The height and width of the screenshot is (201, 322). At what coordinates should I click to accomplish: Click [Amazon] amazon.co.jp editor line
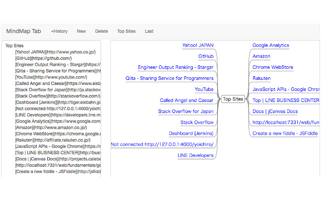pos(51,128)
